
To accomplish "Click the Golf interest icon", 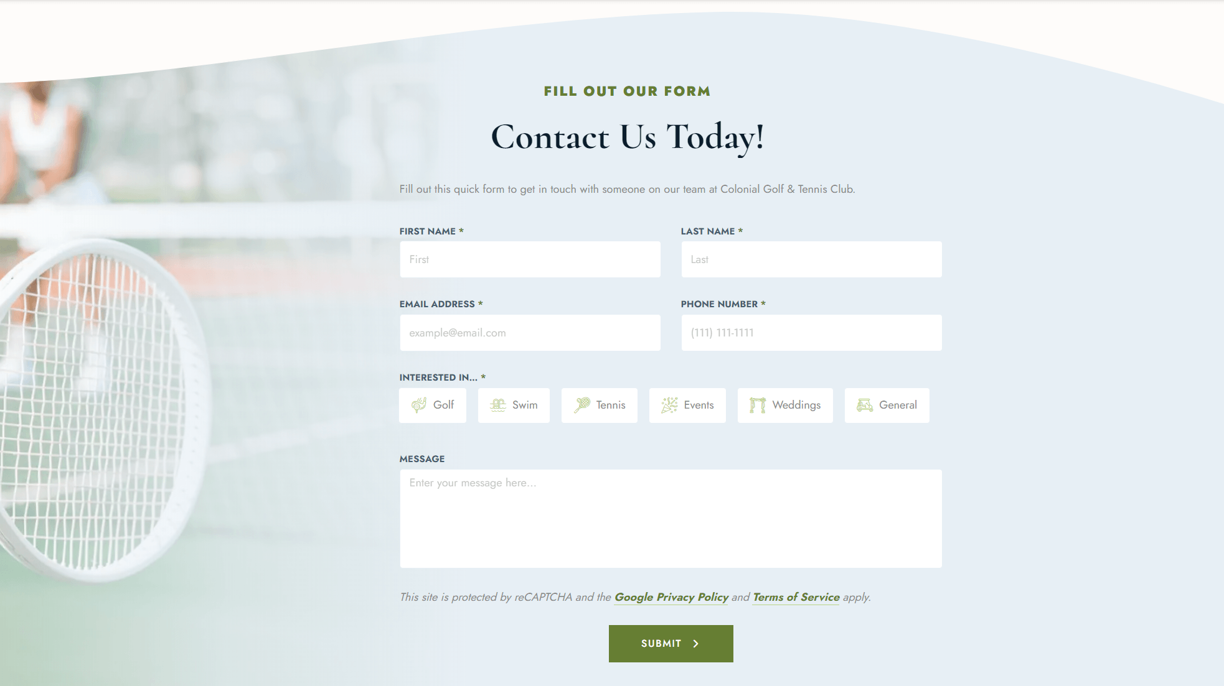I will [418, 405].
